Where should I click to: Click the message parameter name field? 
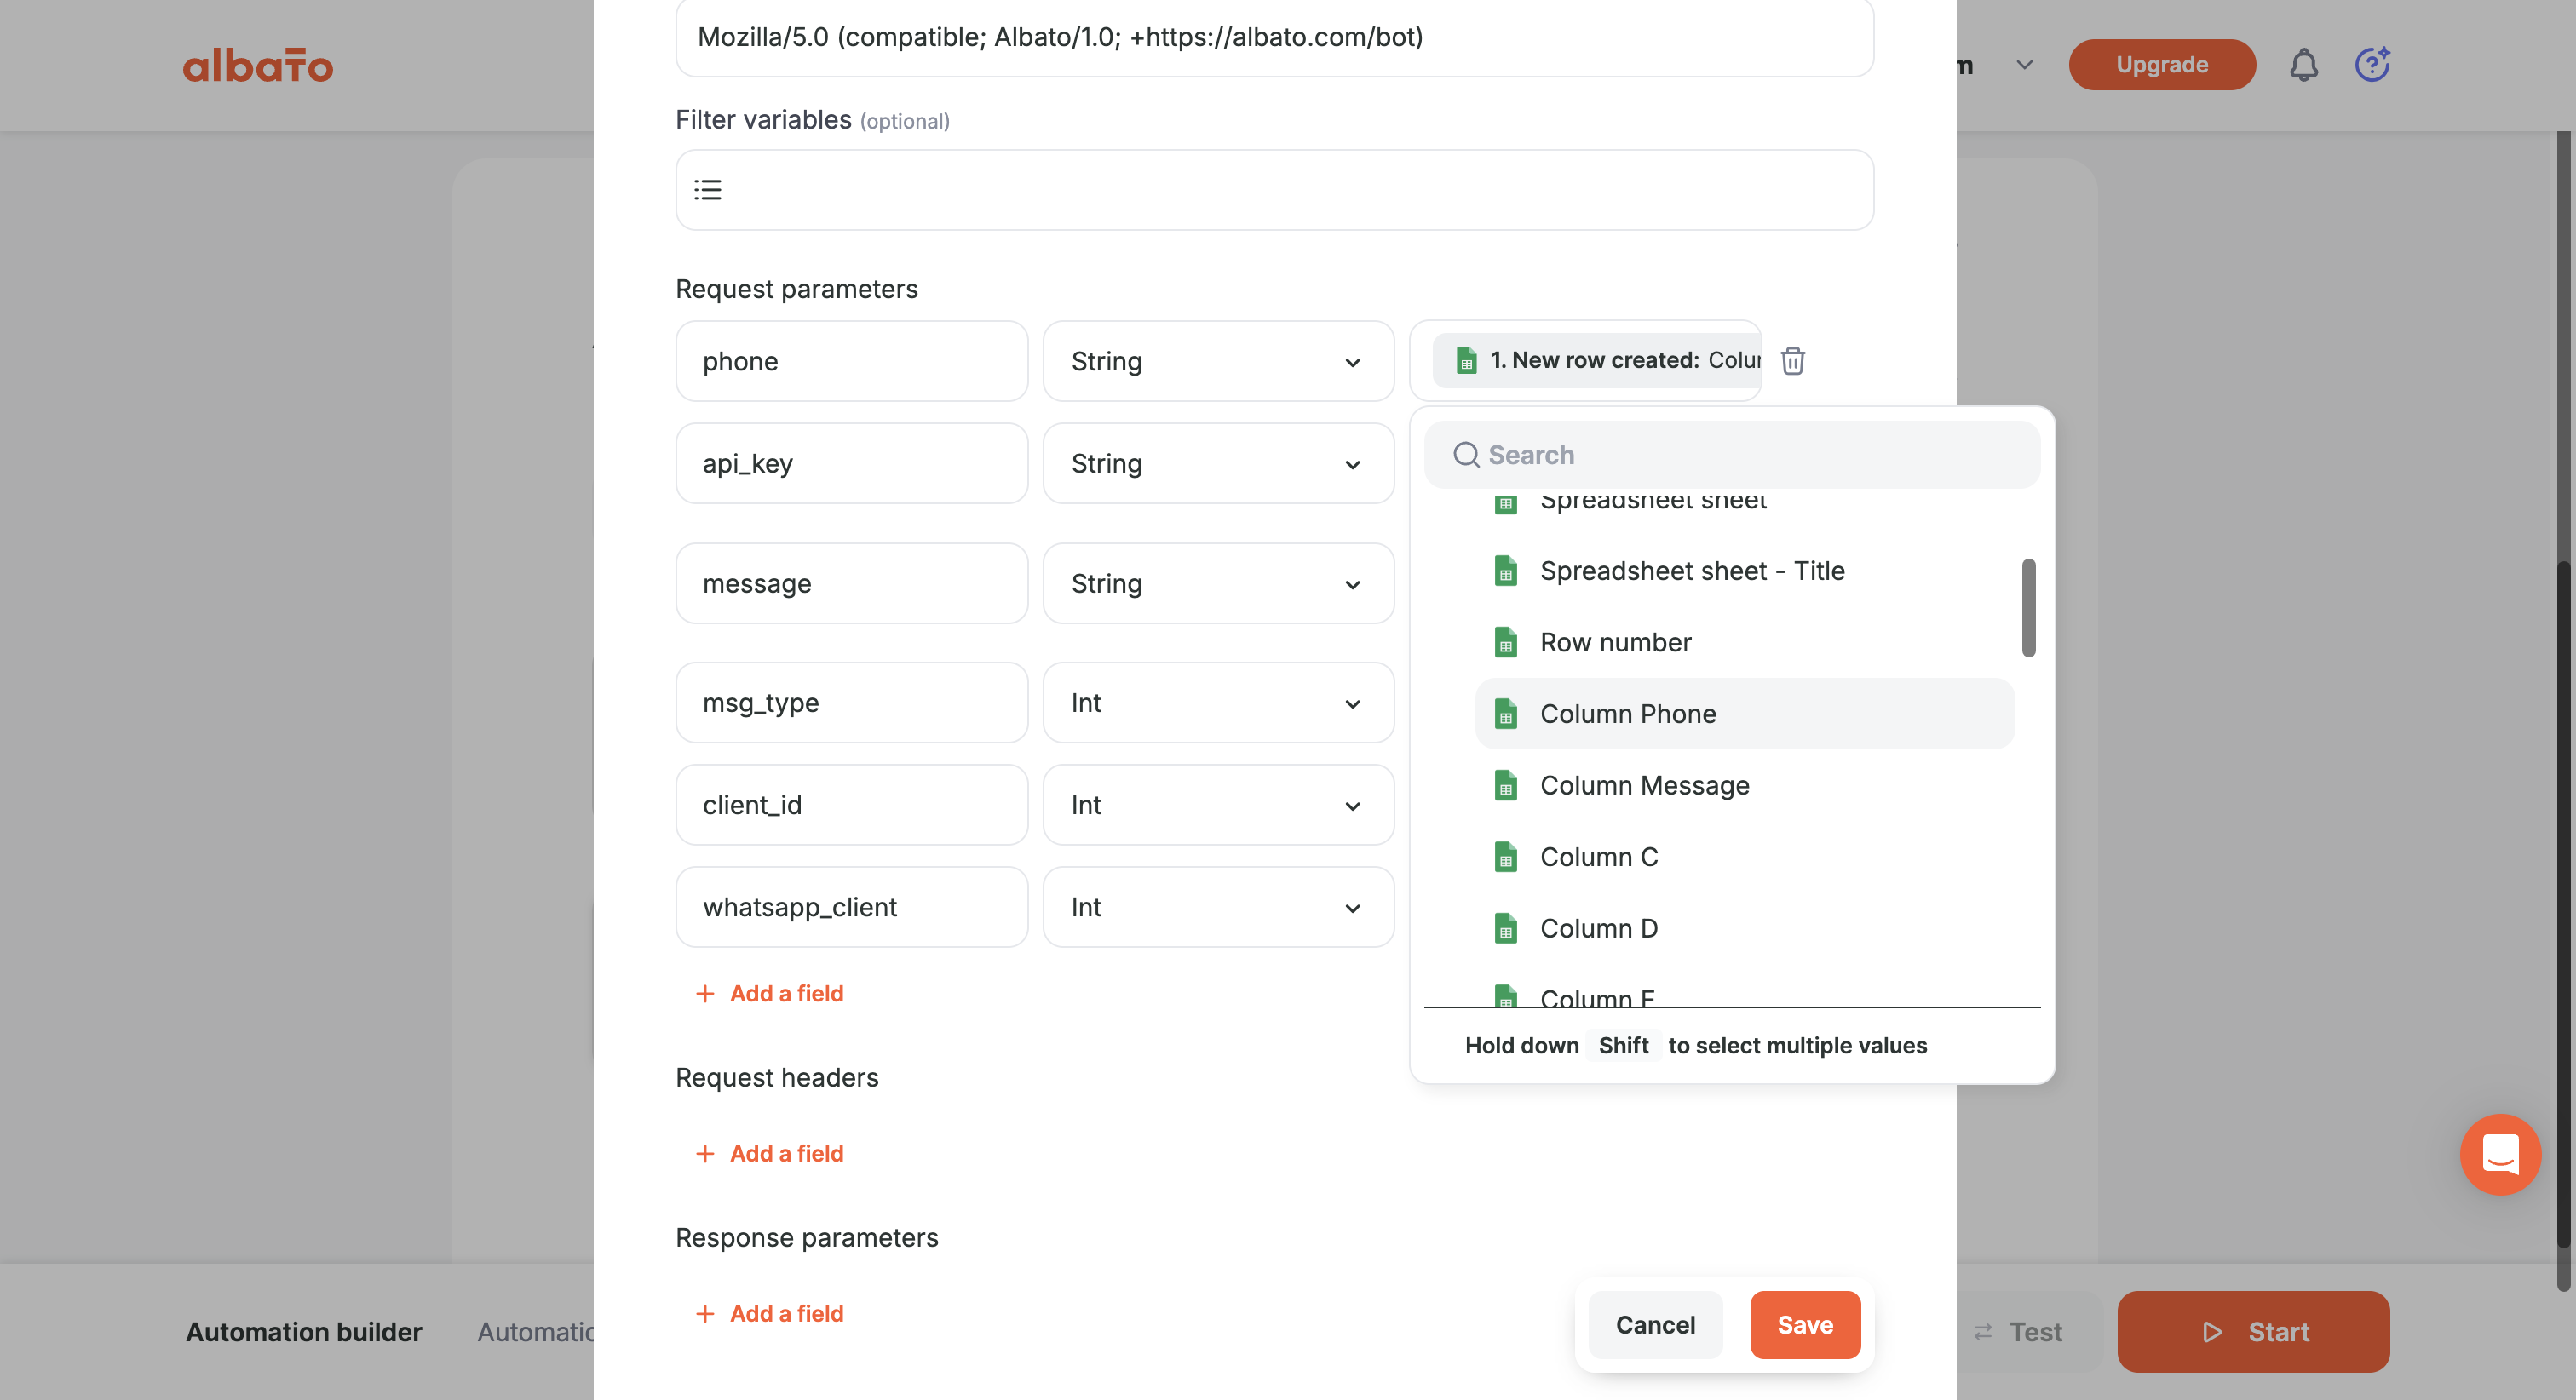point(852,583)
